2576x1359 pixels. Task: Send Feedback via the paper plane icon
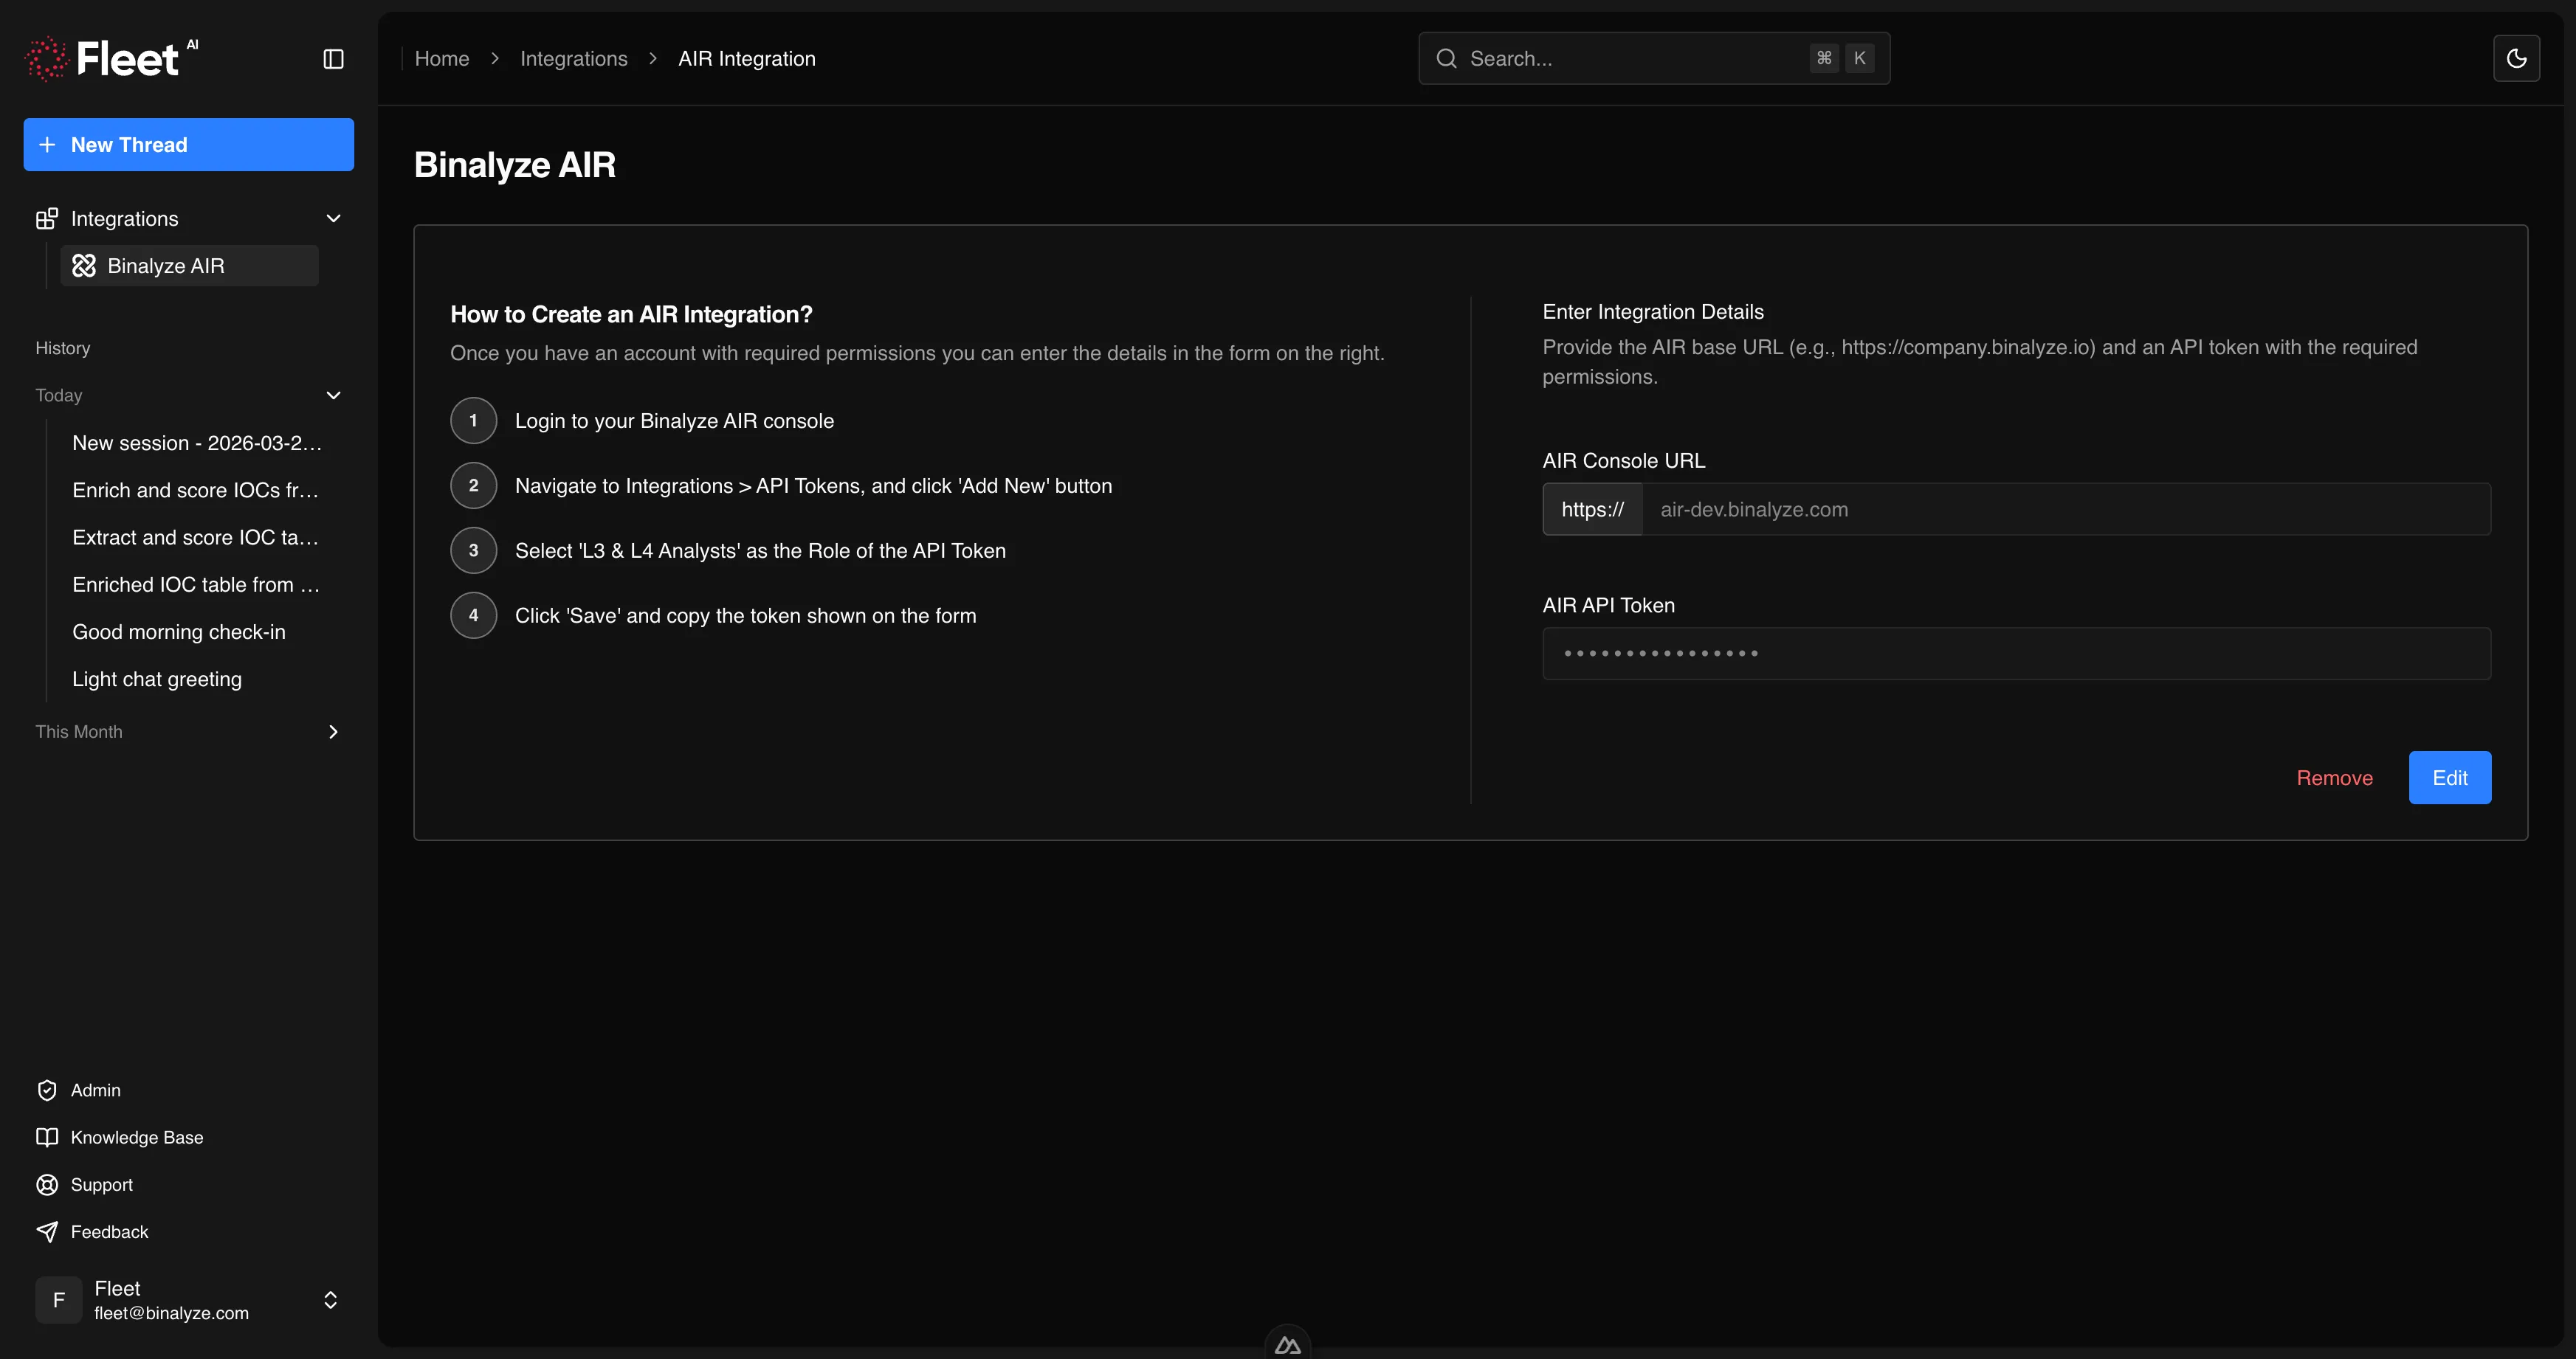pos(47,1231)
